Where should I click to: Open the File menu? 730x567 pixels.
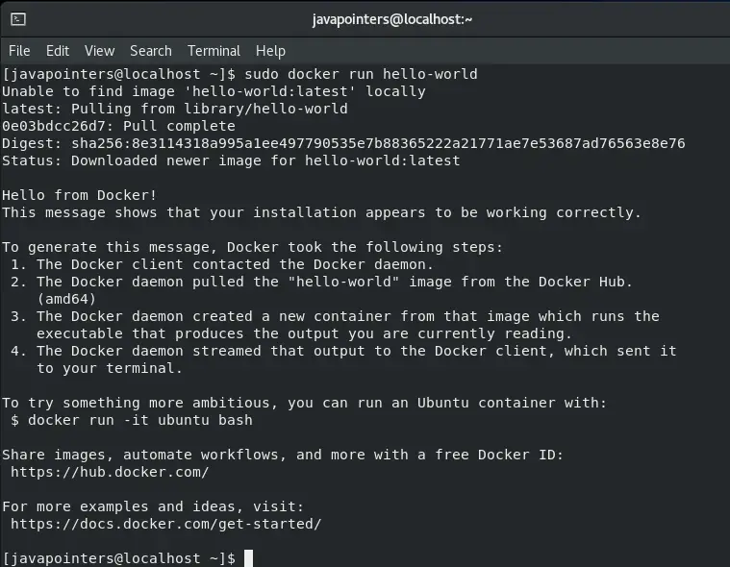coord(19,51)
